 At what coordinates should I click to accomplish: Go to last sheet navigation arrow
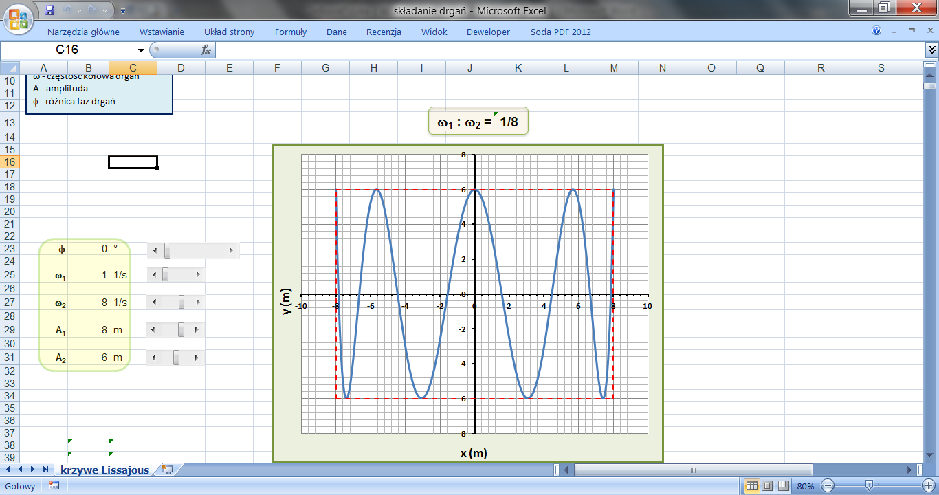(45, 470)
